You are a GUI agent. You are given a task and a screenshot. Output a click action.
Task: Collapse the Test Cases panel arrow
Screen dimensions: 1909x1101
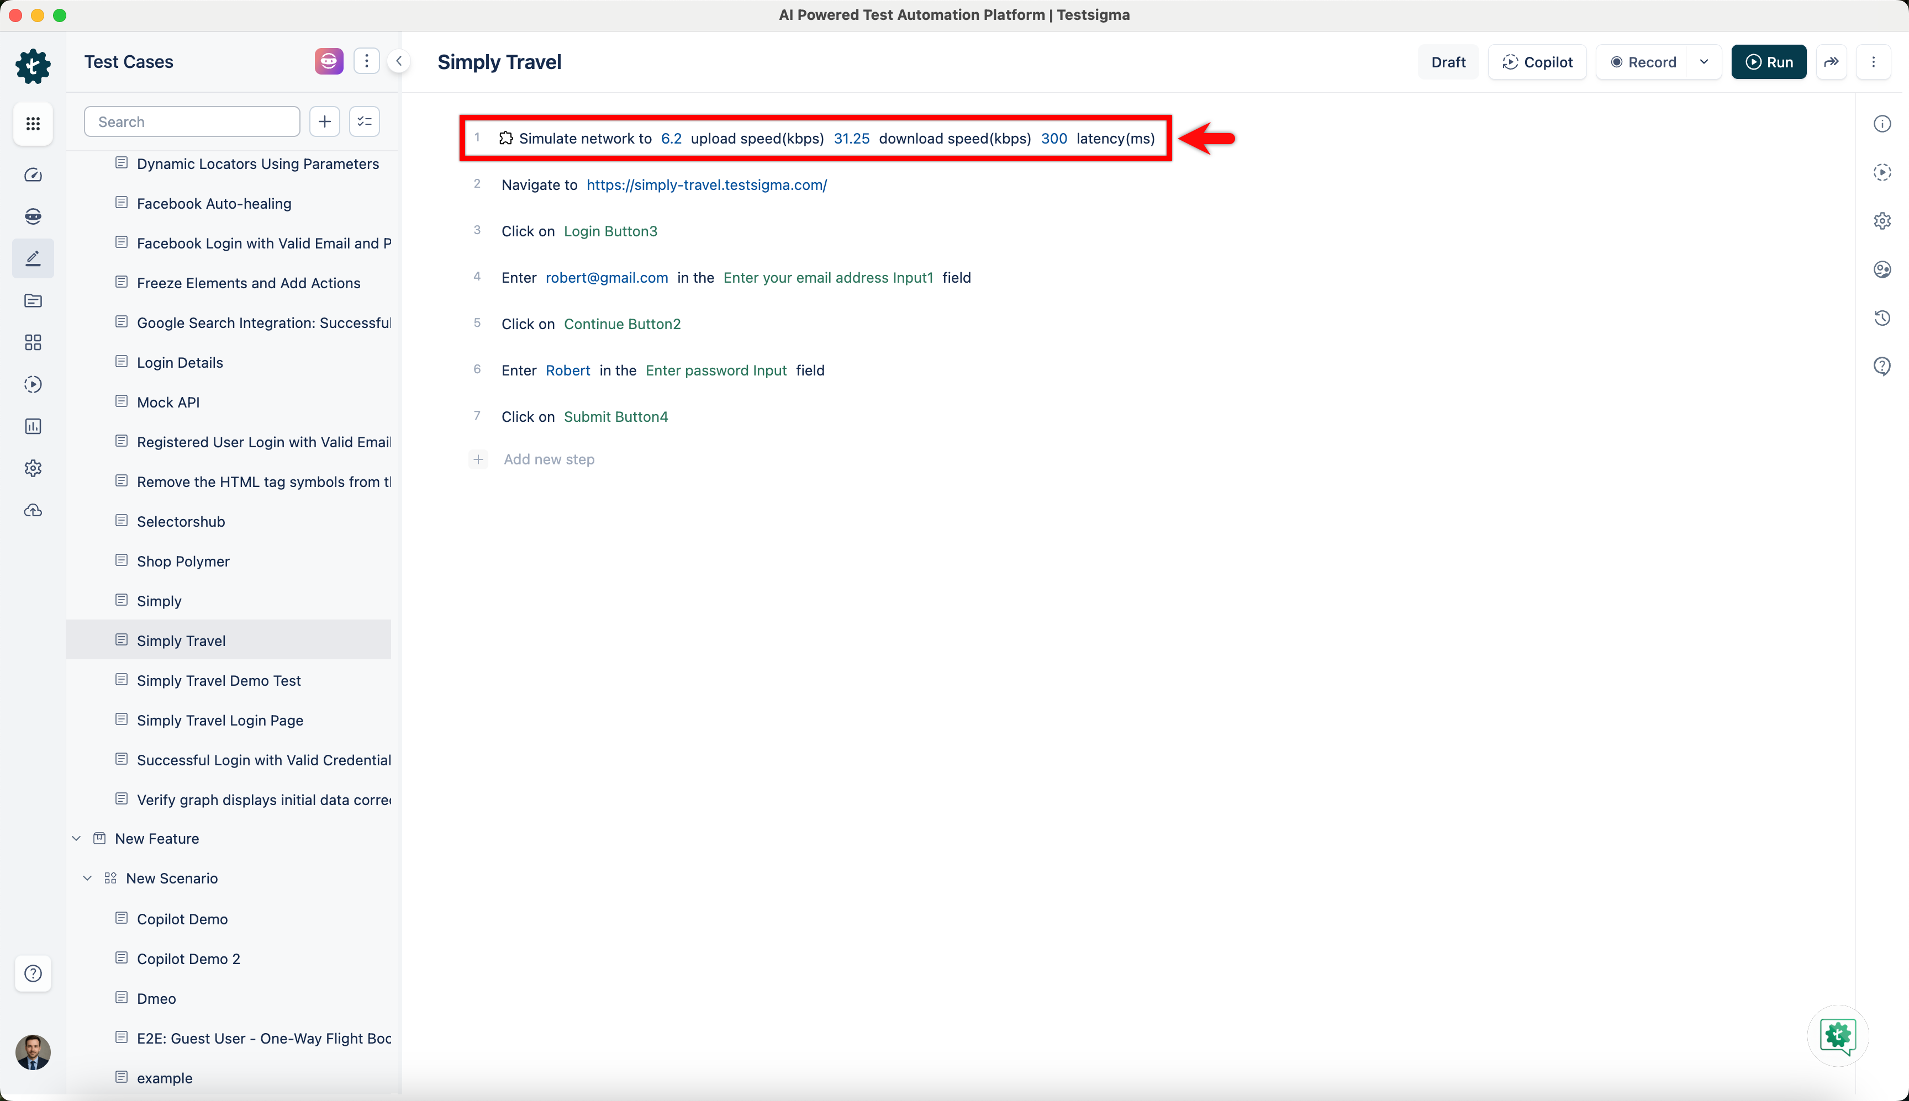point(399,61)
